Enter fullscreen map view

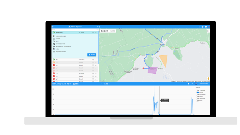coord(208,31)
